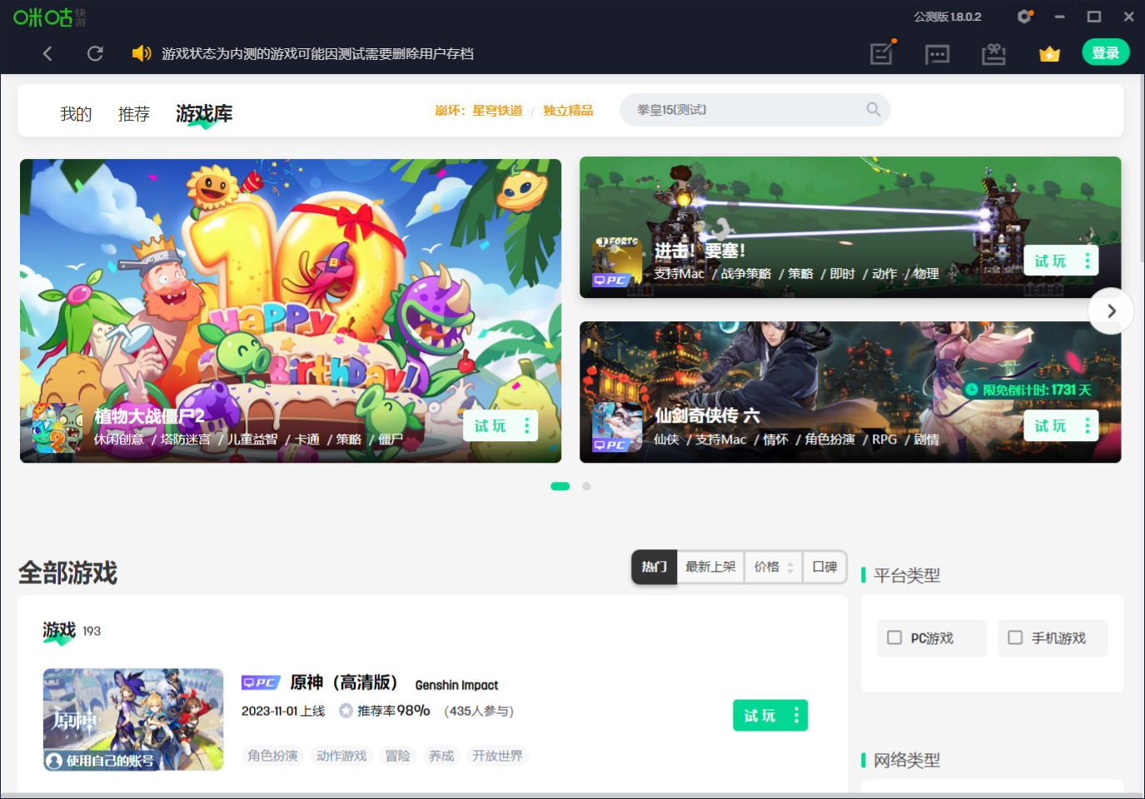
Task: Sort games by 口碑
Action: tap(824, 567)
